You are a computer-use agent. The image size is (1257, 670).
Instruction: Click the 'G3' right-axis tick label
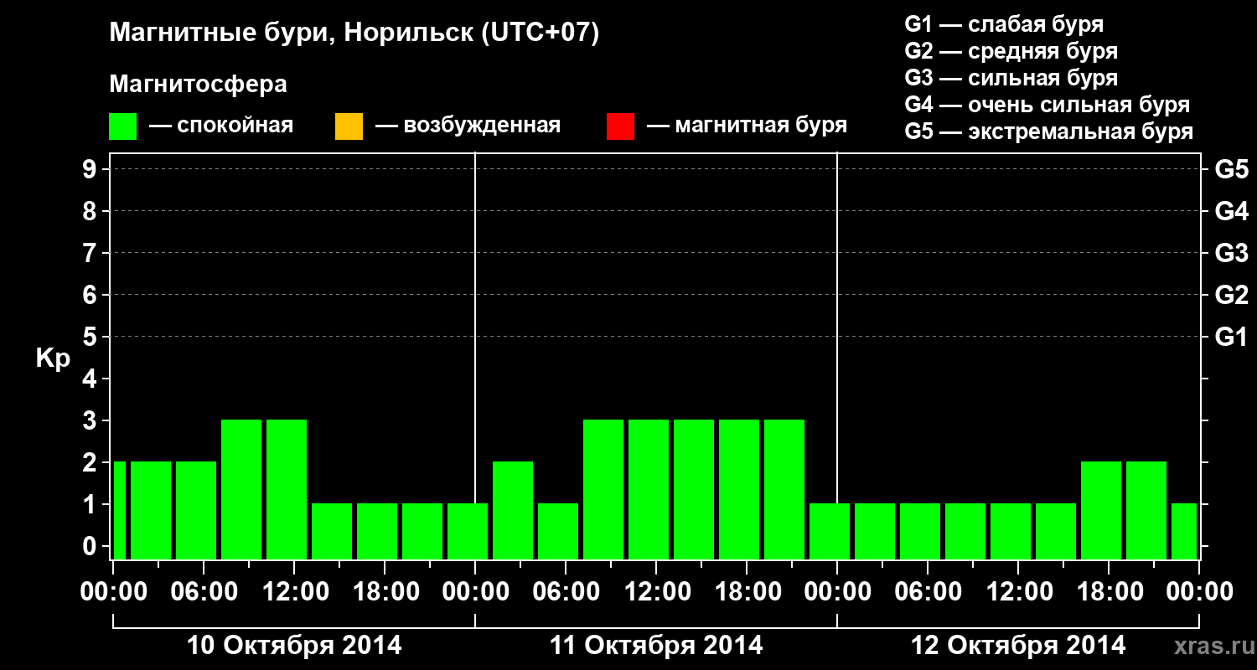[x=1232, y=253]
